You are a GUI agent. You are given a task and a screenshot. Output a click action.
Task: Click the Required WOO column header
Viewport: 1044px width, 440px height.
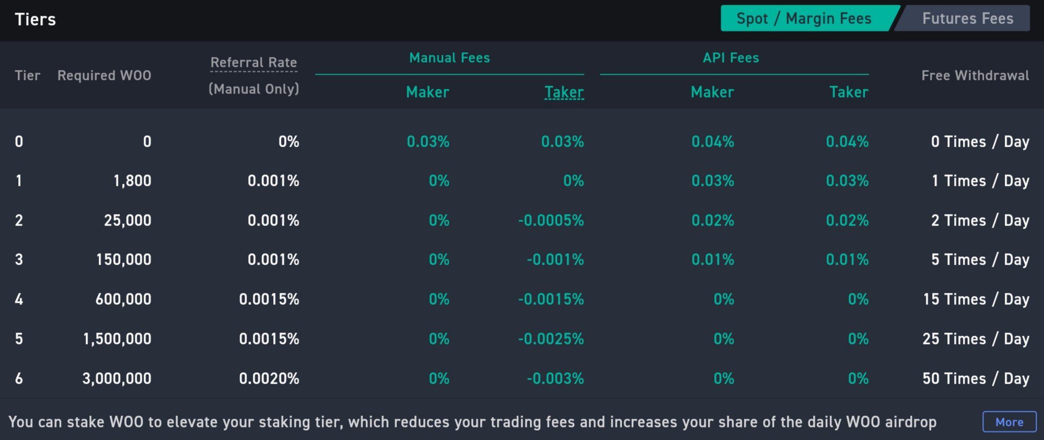pos(104,76)
